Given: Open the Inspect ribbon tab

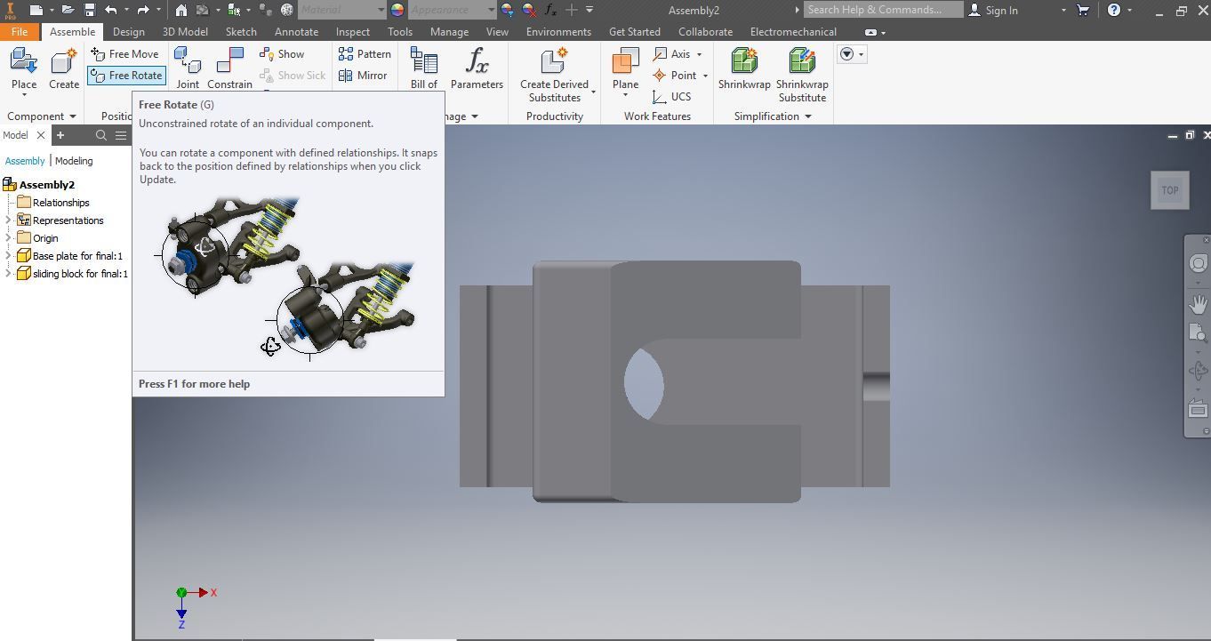Looking at the screenshot, I should tap(353, 32).
